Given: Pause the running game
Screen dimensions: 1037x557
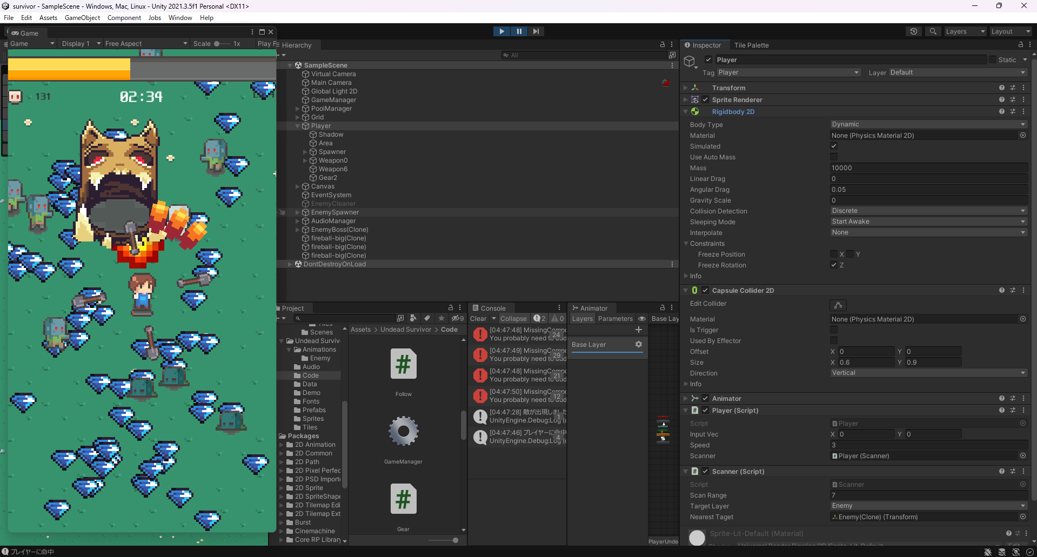Looking at the screenshot, I should pyautogui.click(x=519, y=31).
